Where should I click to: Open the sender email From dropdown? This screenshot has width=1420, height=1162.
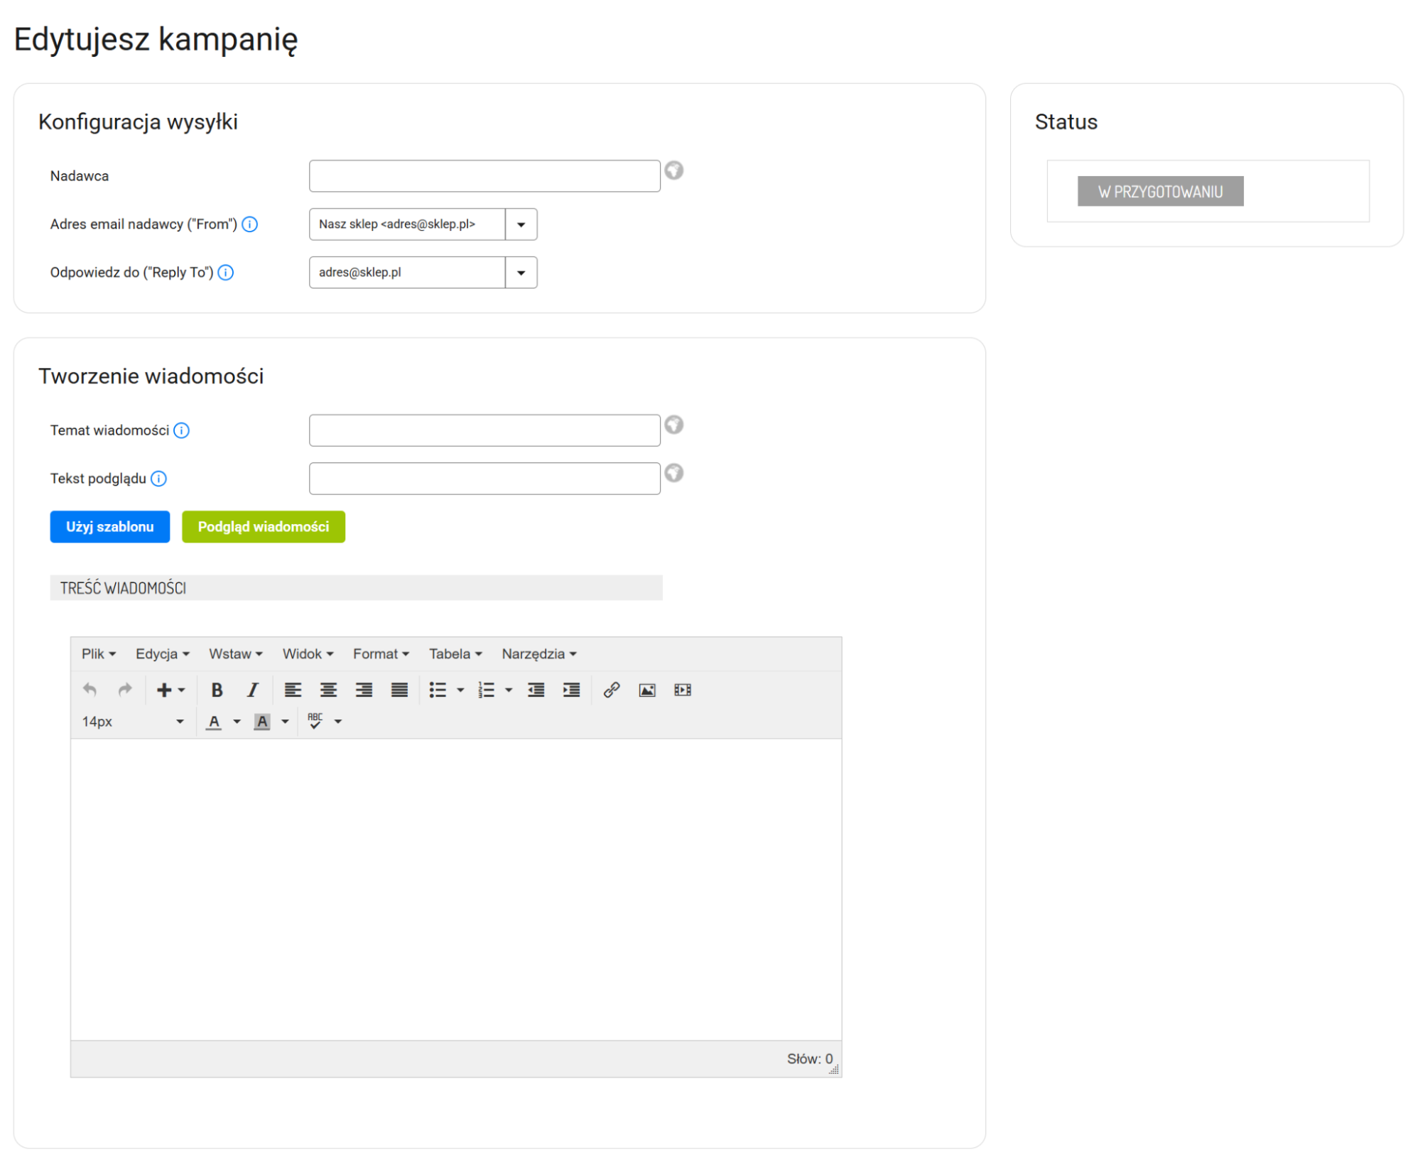coord(521,224)
